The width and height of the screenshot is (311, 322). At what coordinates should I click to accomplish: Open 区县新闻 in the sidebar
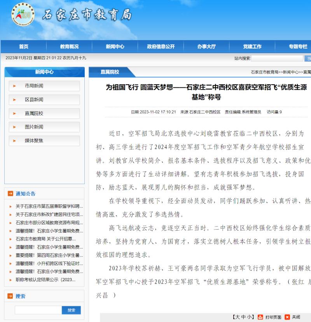(x=34, y=100)
